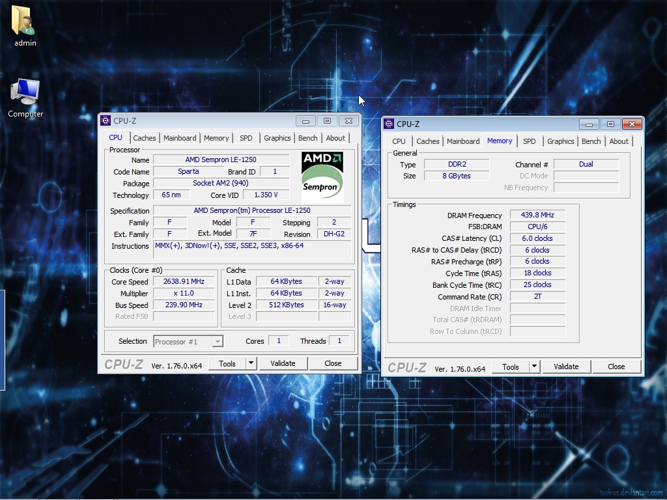Click the AMD Sempron logo image
667x500 pixels.
(x=322, y=177)
